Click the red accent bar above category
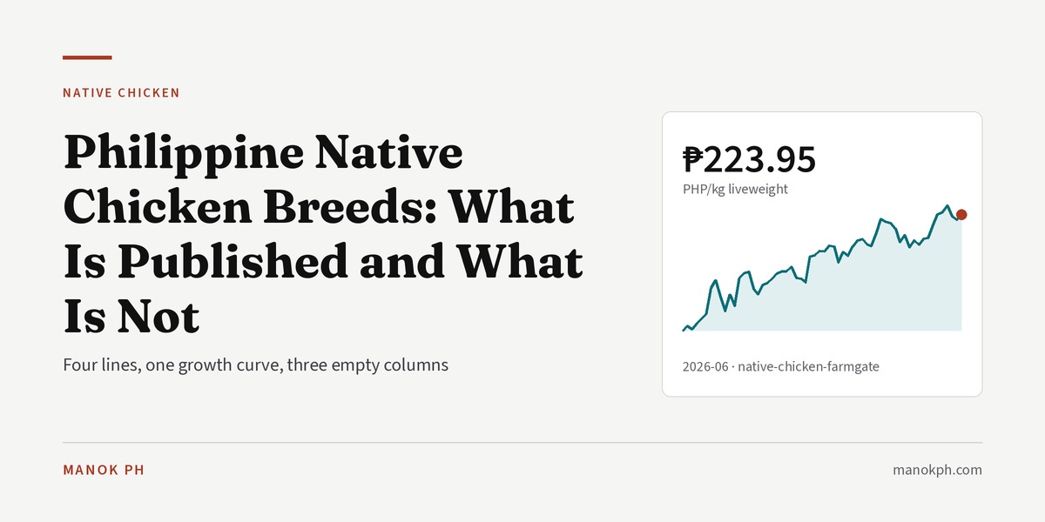Image resolution: width=1045 pixels, height=522 pixels. 87,57
